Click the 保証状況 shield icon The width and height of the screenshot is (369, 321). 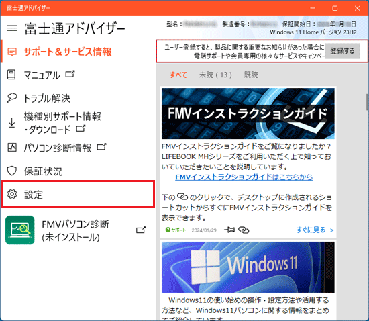pyautogui.click(x=12, y=171)
